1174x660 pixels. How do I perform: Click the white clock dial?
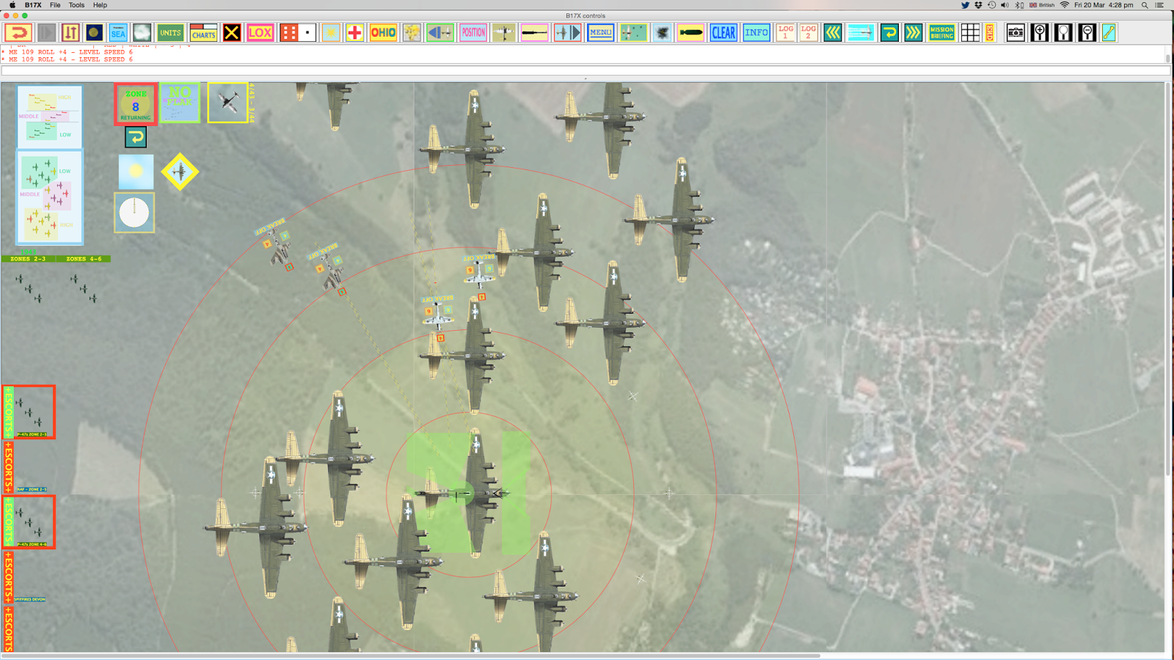pyautogui.click(x=134, y=213)
